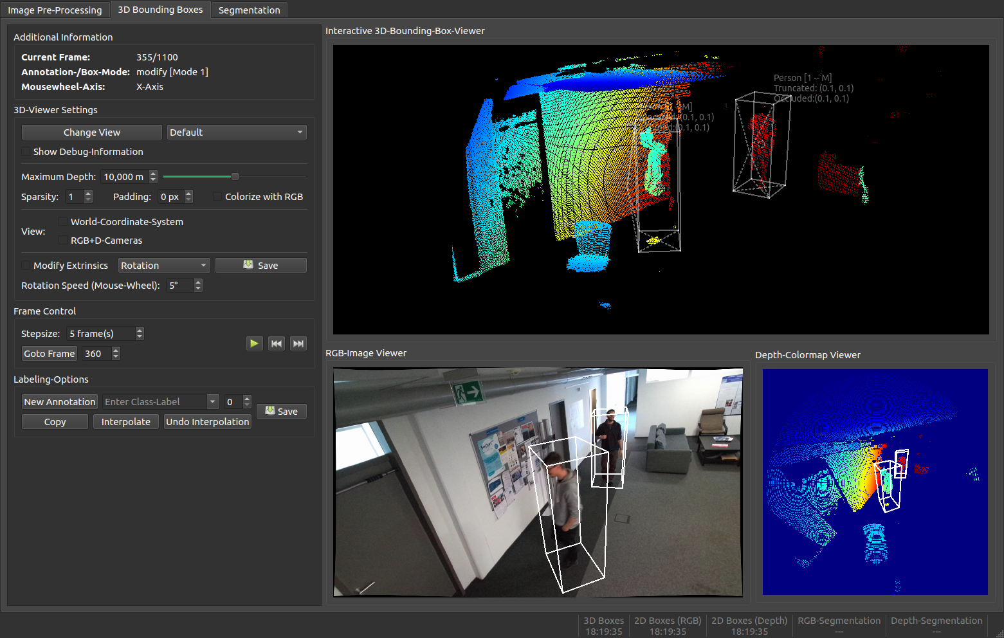
Task: Decrease Rotation Speed stepper
Action: coord(198,289)
